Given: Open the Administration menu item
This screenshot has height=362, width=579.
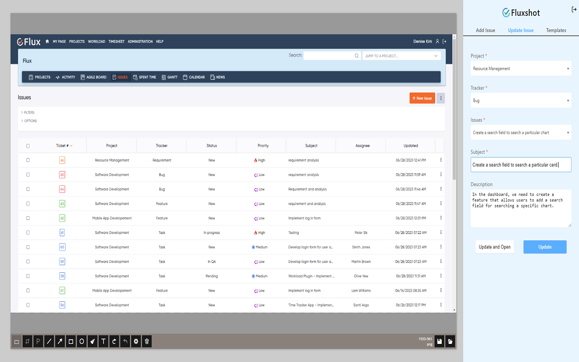Looking at the screenshot, I should [x=140, y=42].
